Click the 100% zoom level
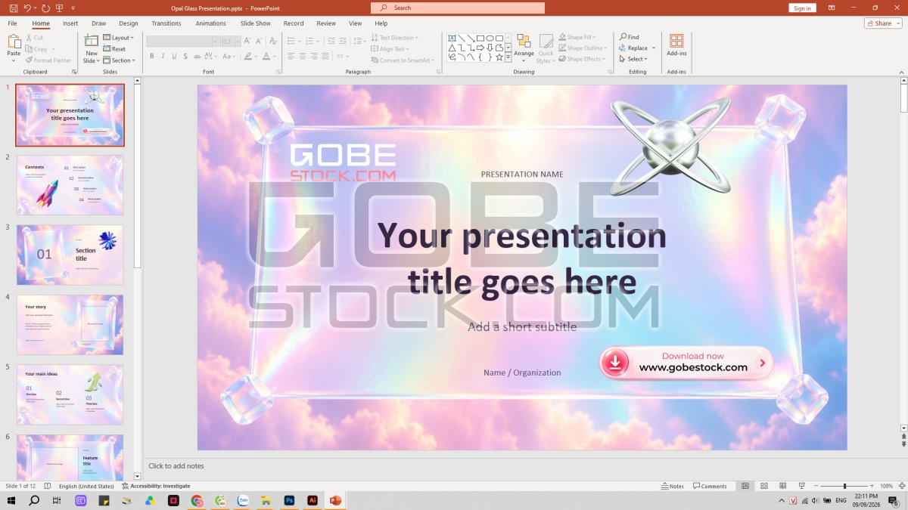The width and height of the screenshot is (908, 510). coord(887,486)
